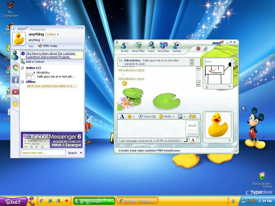This screenshot has height=206, width=275.
Task: Collapse the Offline group
Action: click(x=22, y=82)
